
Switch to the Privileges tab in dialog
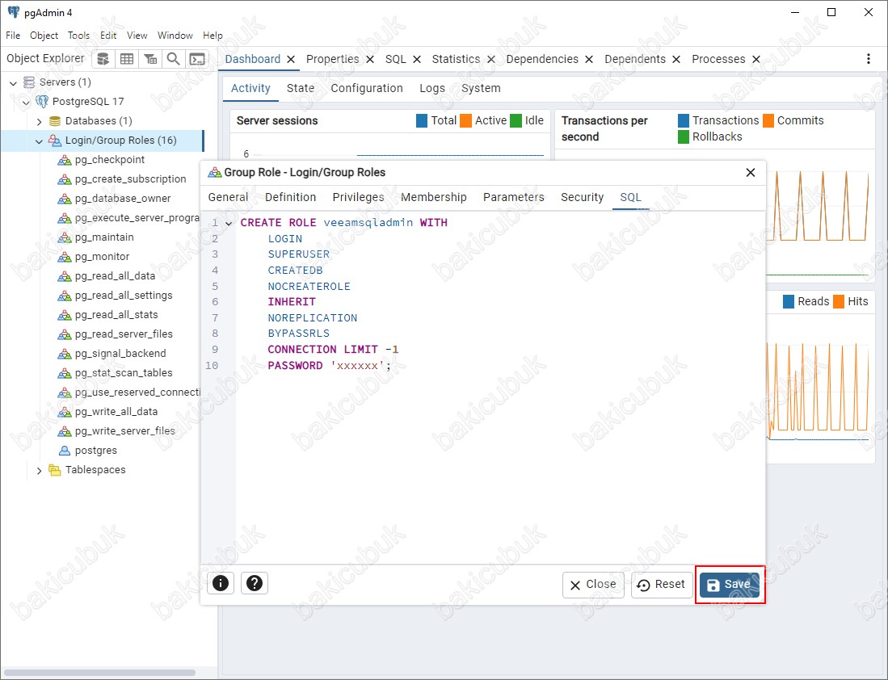pos(359,197)
